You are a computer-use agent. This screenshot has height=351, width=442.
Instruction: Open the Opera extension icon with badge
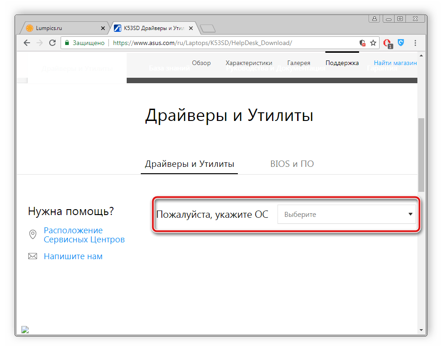[x=387, y=43]
